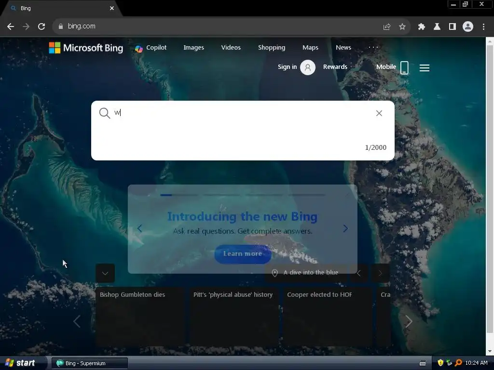
Task: Open the Chrome Labs flask icon
Action: pos(437,27)
